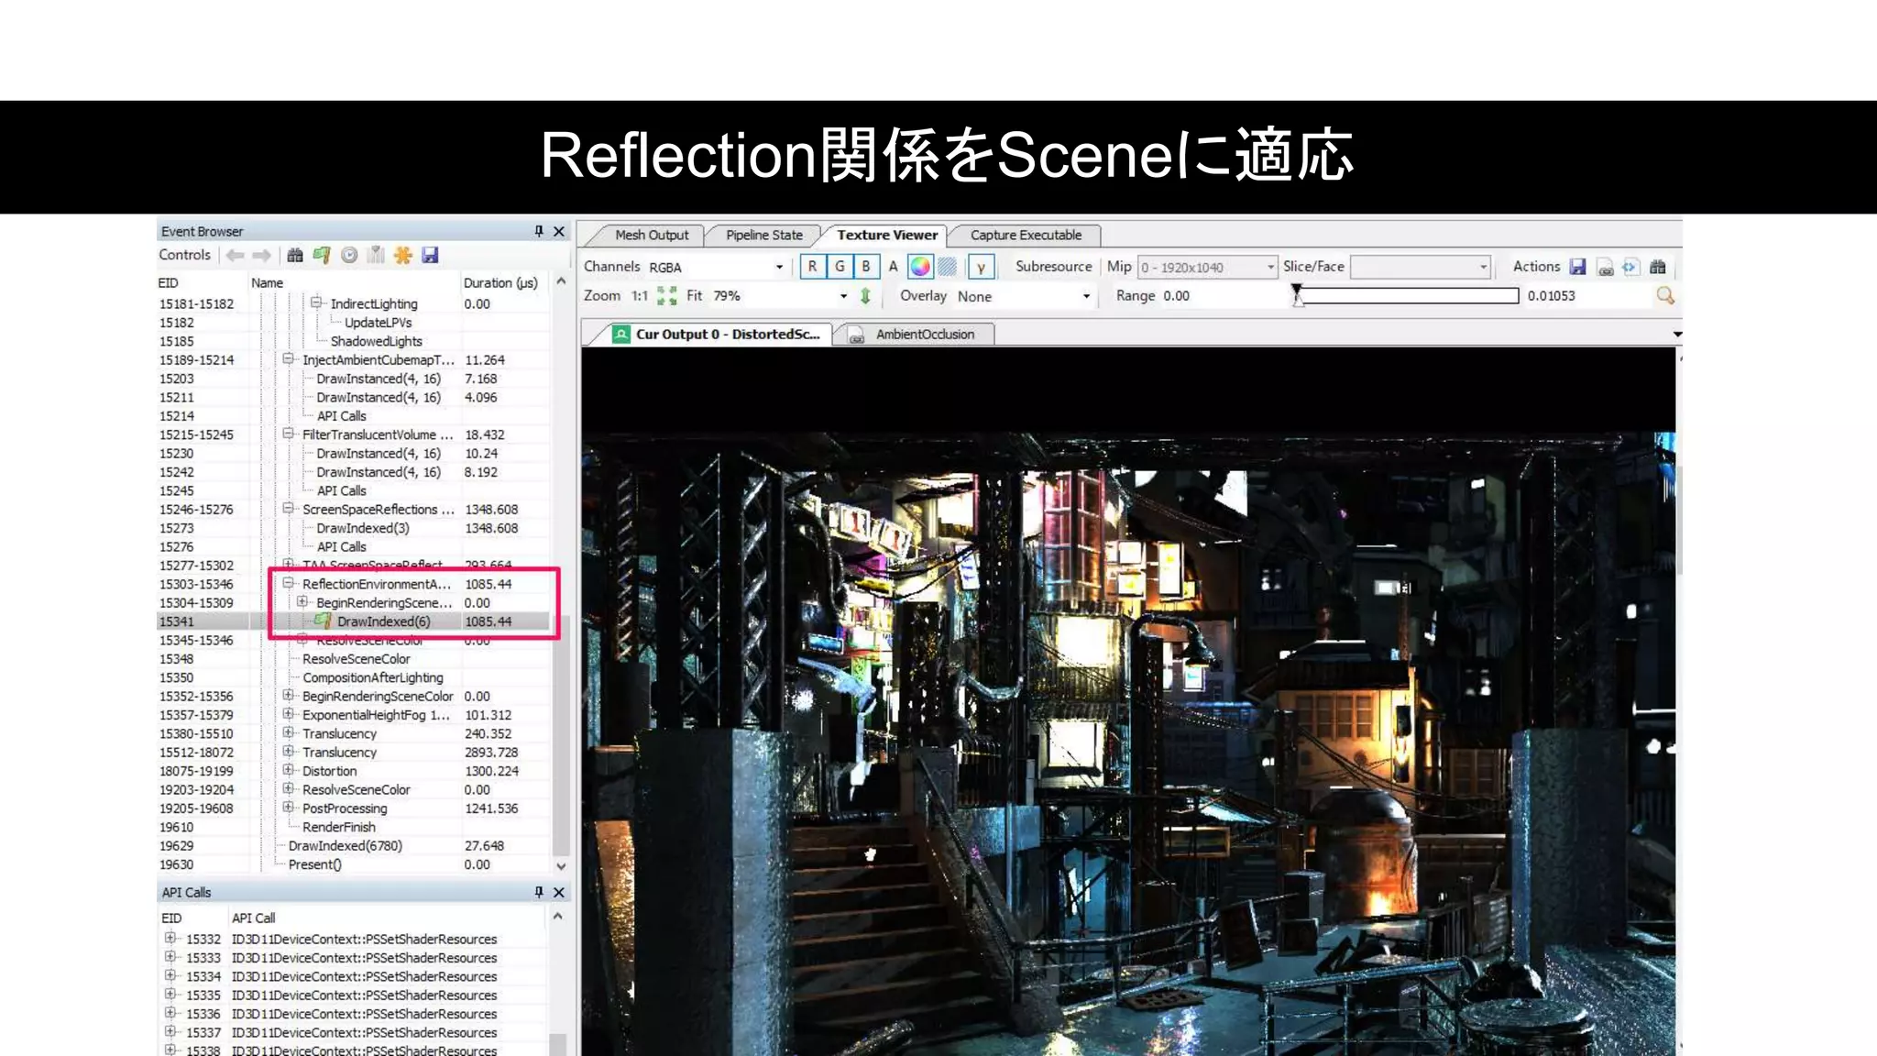
Task: Open the Mip 0 - 1920x1040 dropdown
Action: coord(1207,268)
